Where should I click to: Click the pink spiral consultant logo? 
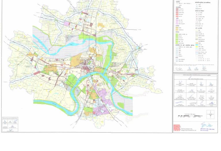coord(177,128)
